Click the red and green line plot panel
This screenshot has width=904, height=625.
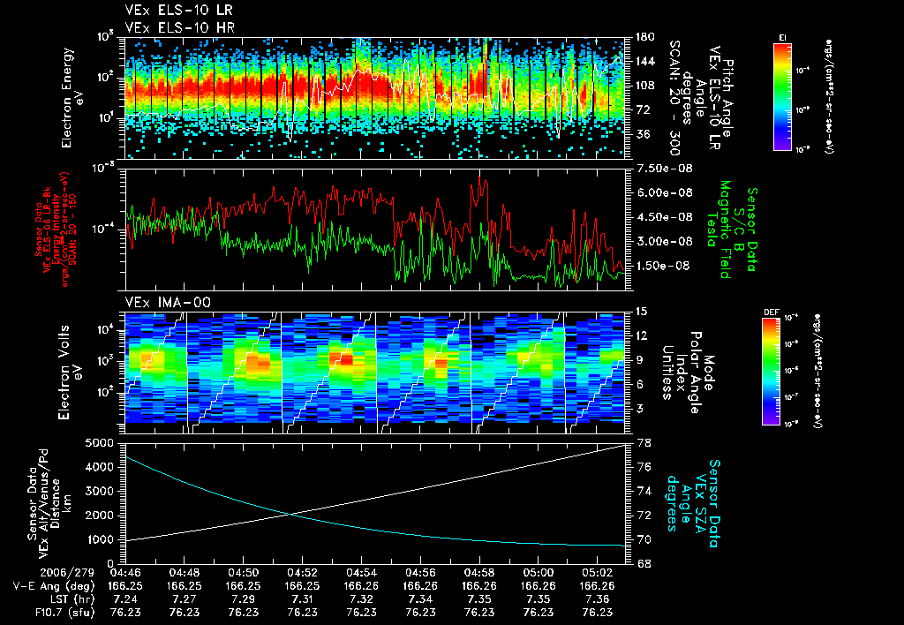[x=374, y=230]
